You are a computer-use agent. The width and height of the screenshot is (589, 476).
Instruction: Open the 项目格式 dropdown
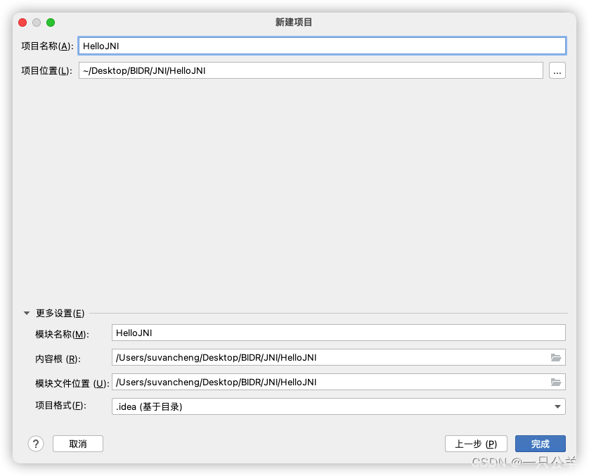[x=339, y=406]
